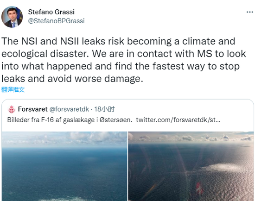
Task: Click the Danish flag in the right photo
Action: coord(199,188)
